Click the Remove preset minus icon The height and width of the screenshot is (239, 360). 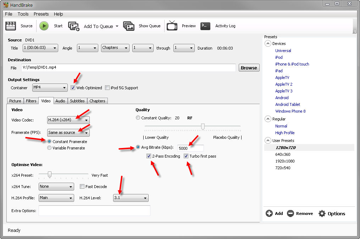[290, 214]
